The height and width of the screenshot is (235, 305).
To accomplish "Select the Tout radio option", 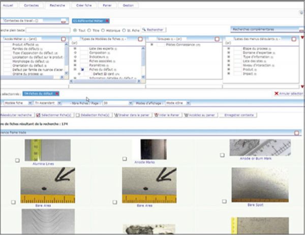I will click(75, 31).
